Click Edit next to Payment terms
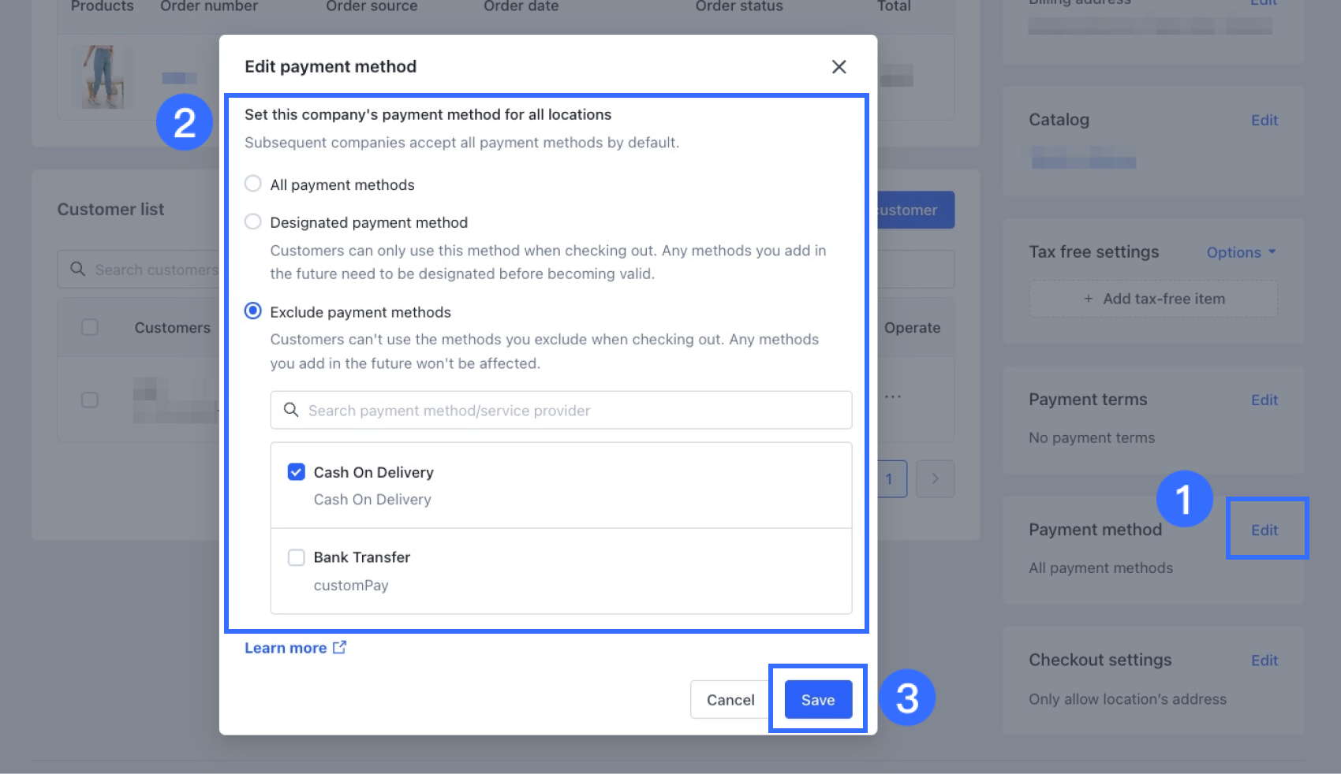The width and height of the screenshot is (1341, 774). click(1264, 400)
